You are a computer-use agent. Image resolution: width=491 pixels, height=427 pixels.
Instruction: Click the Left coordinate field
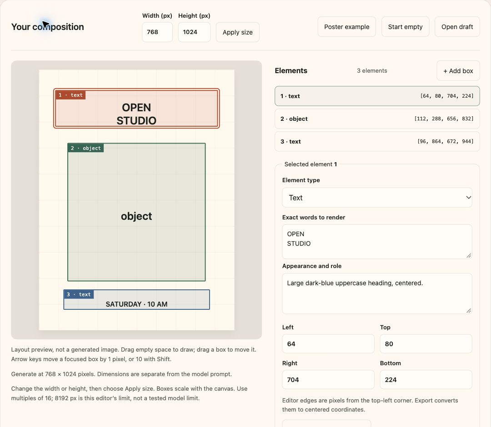pos(328,344)
